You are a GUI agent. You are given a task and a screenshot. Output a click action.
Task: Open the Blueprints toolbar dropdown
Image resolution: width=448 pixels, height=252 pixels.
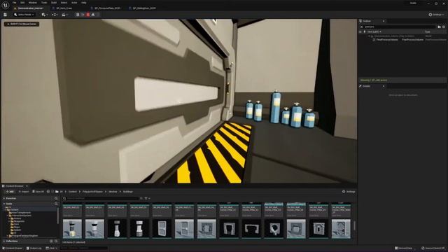coord(55,15)
